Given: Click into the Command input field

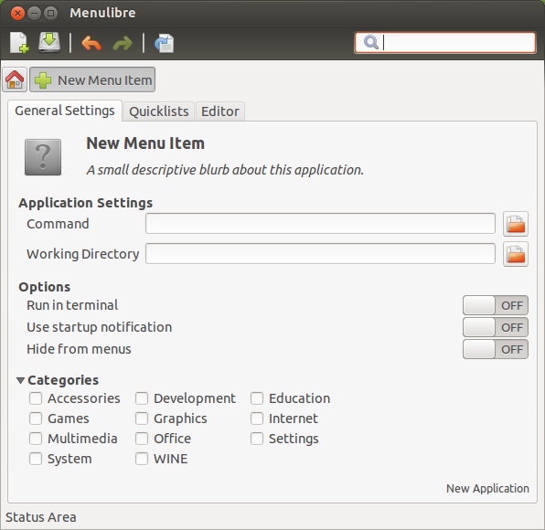Looking at the screenshot, I should click(320, 224).
